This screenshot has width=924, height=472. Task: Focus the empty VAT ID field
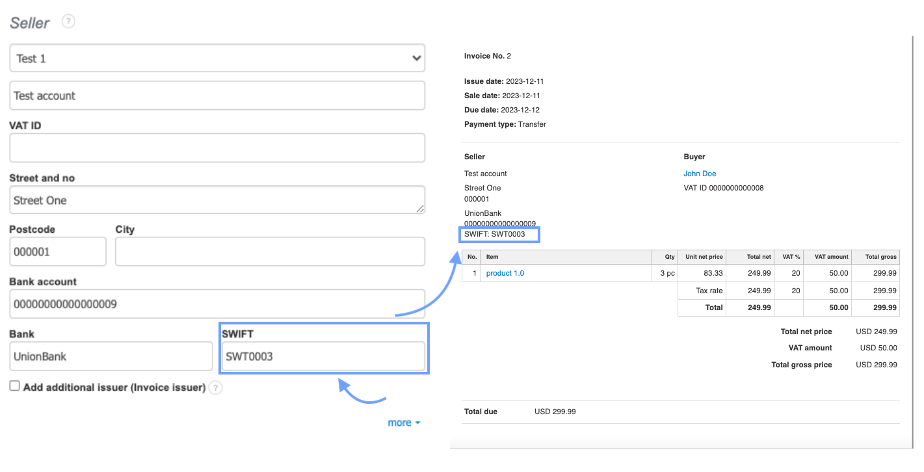217,148
